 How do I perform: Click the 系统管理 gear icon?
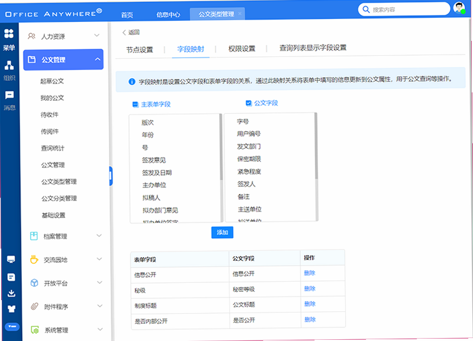(35, 330)
